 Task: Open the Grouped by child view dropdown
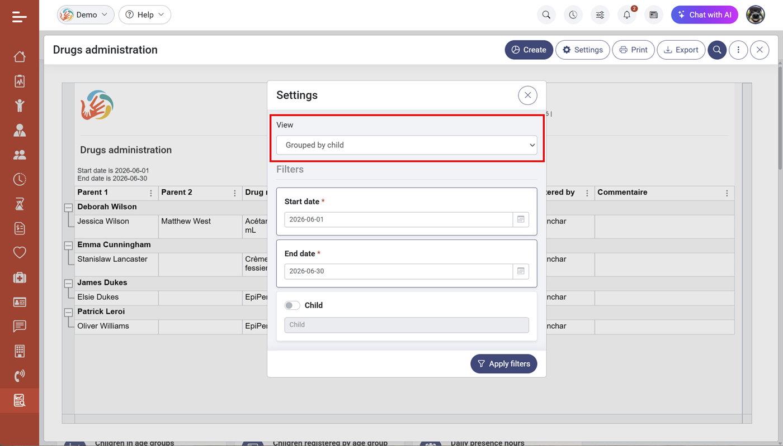tap(407, 145)
